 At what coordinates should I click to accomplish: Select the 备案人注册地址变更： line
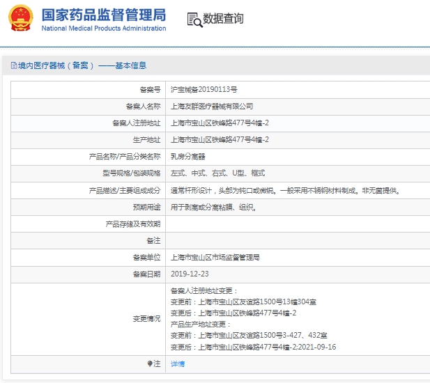click(x=204, y=290)
